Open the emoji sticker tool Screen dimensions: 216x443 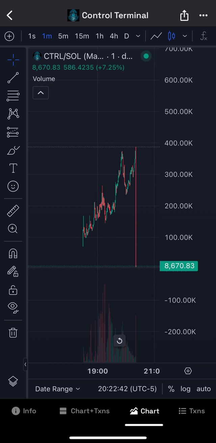point(13,186)
